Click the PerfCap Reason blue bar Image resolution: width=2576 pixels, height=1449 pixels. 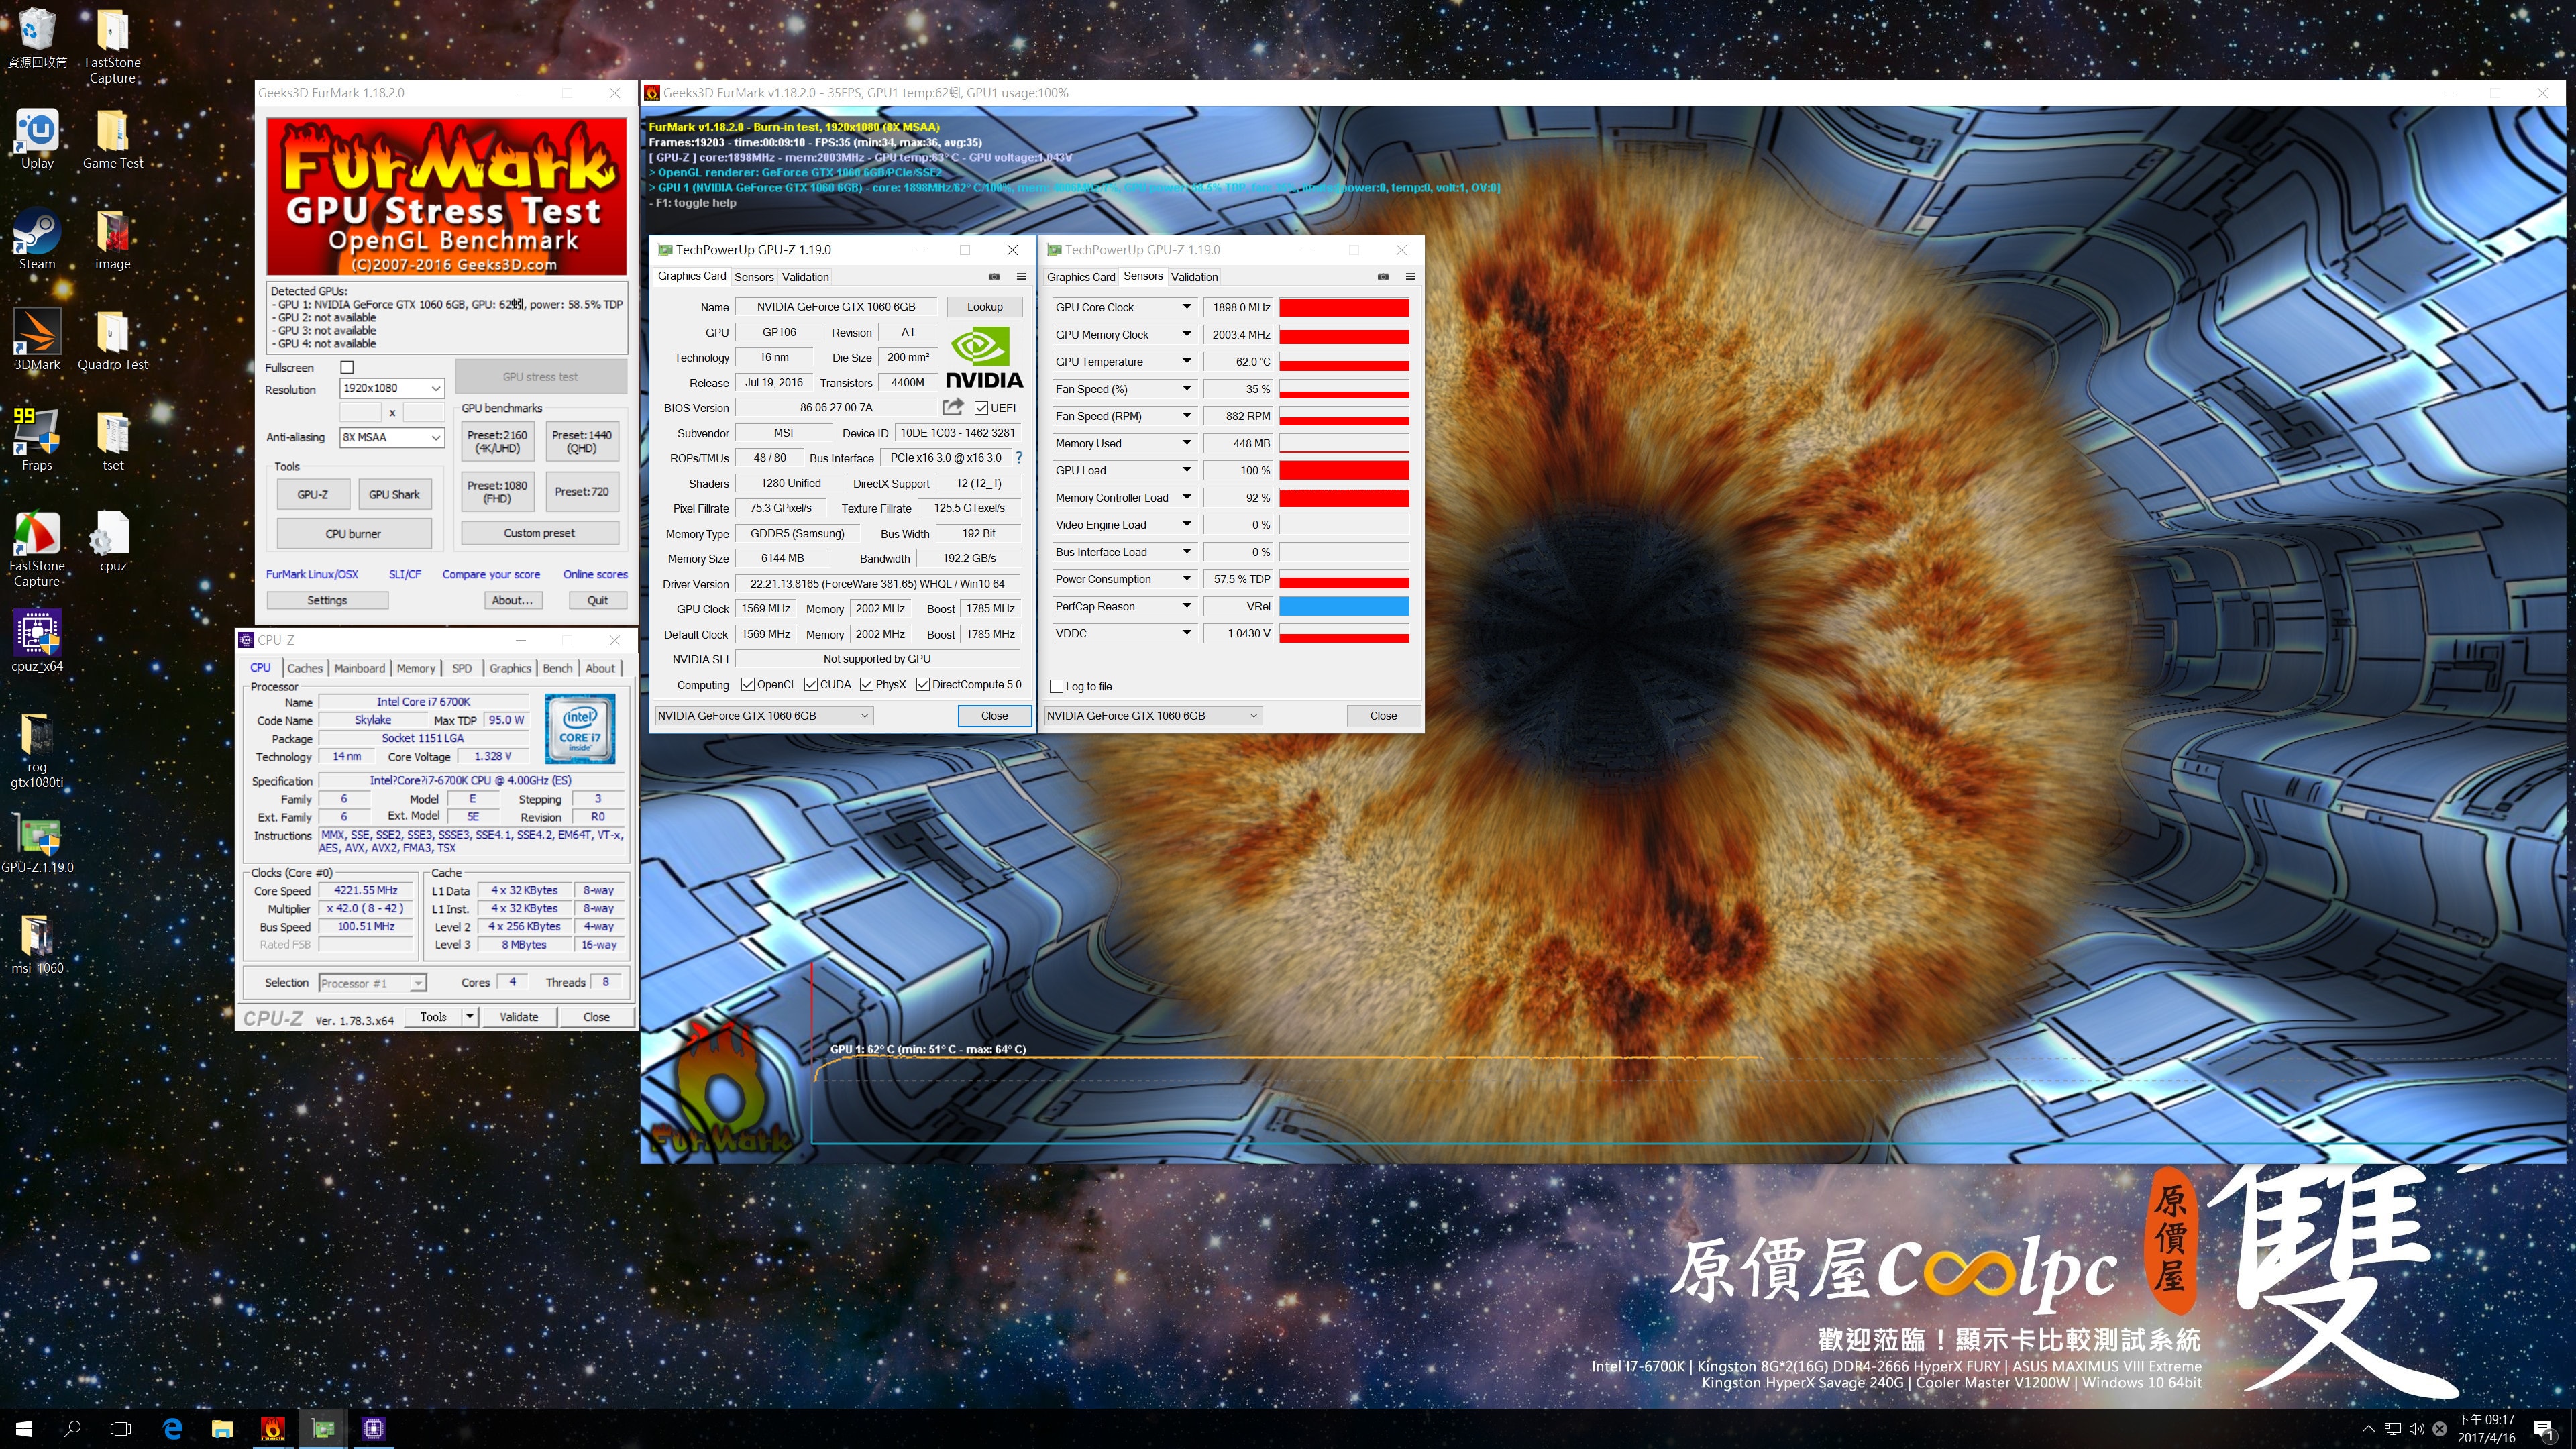pyautogui.click(x=1344, y=606)
